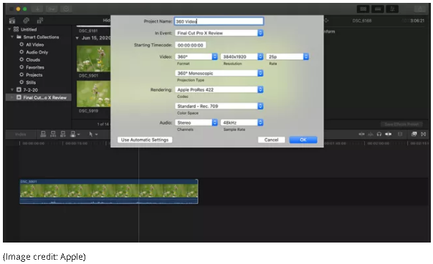Open the Projection Type dropdown
The image size is (433, 264).
[x=219, y=73]
